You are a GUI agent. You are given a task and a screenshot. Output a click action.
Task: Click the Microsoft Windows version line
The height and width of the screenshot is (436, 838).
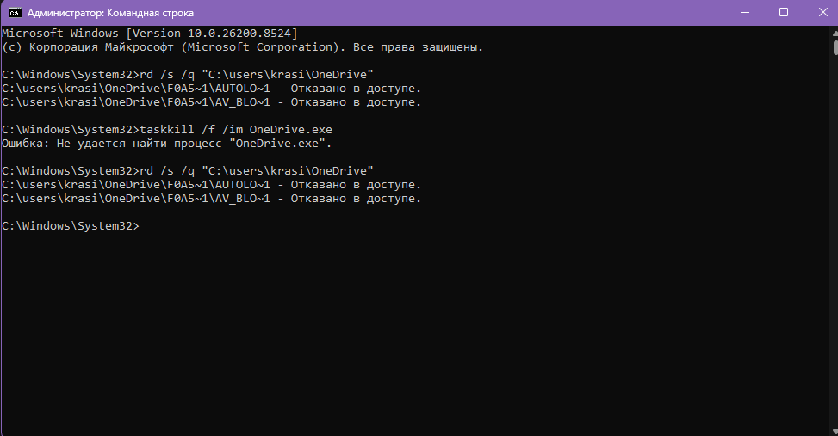150,33
